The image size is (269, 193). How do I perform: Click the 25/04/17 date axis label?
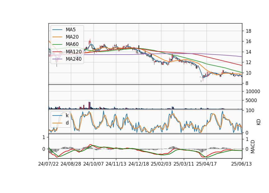207,164
